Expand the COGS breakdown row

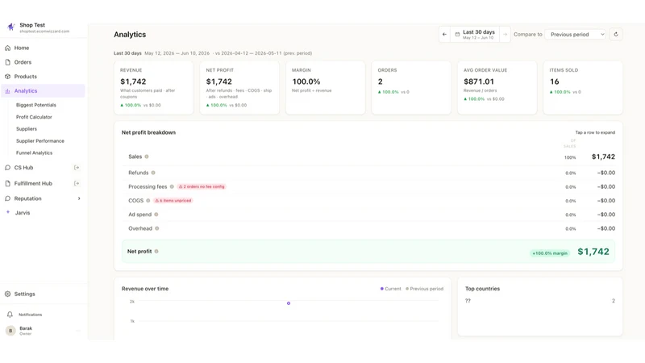click(368, 201)
